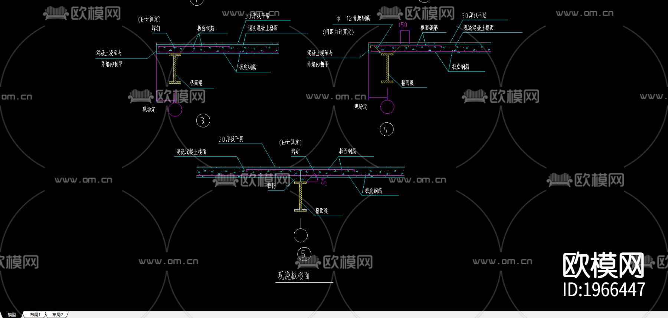
Task: Click the 板面钢筋 label in detail 3
Action: click(206, 29)
